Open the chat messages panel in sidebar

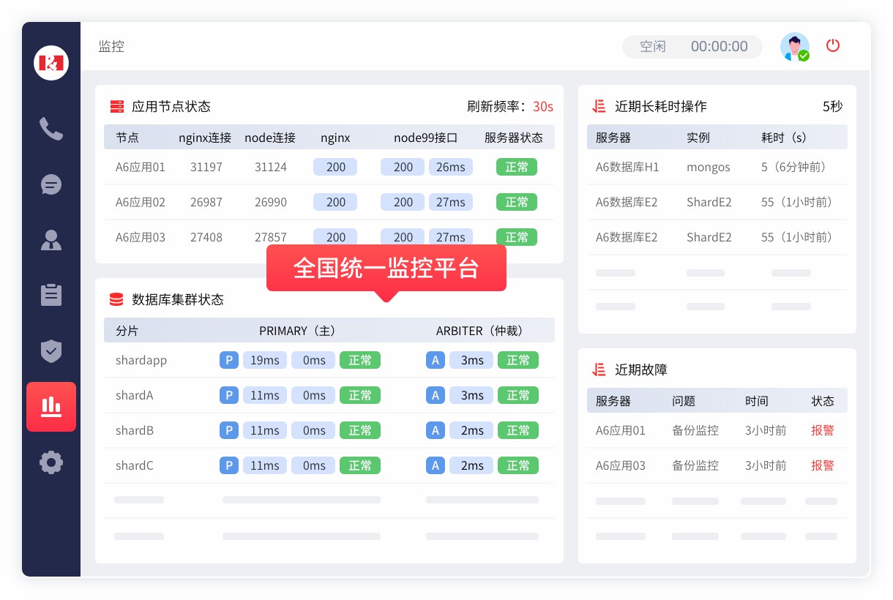(51, 184)
